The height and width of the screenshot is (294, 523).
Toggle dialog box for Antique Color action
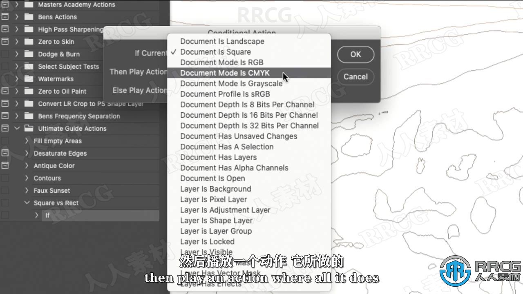[x=5, y=166]
